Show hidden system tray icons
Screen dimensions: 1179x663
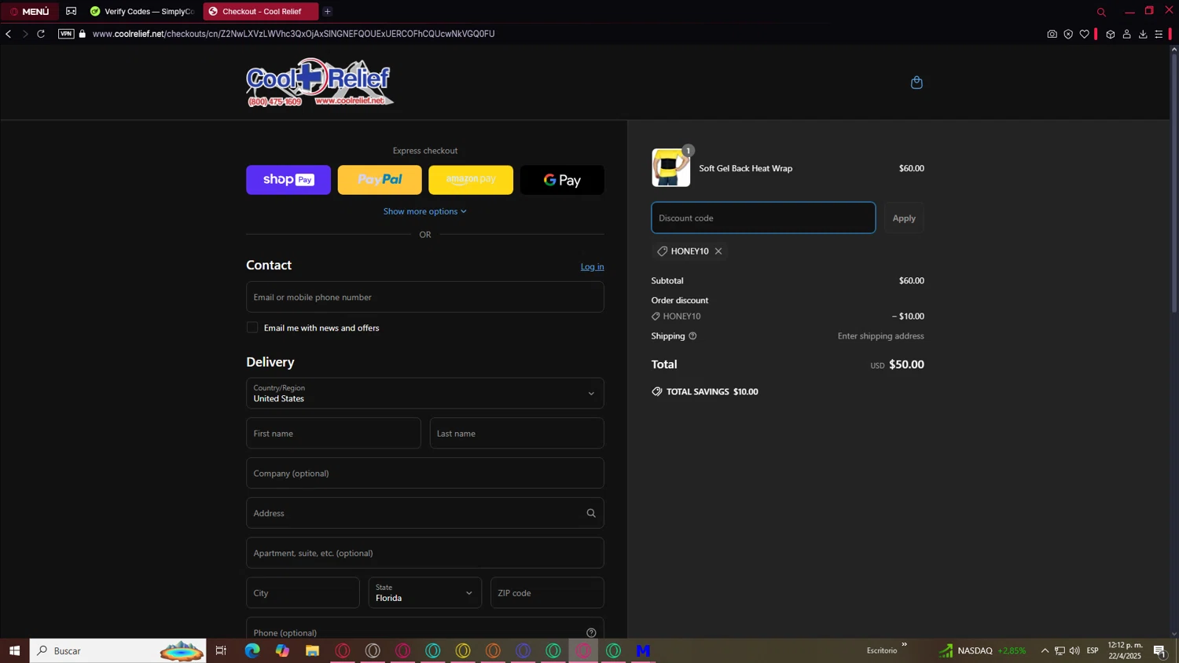point(1045,650)
